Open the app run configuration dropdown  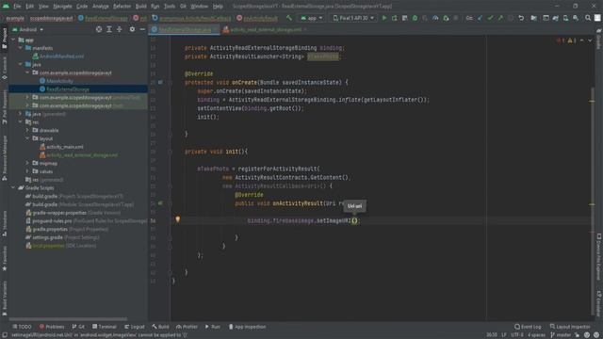tap(312, 18)
